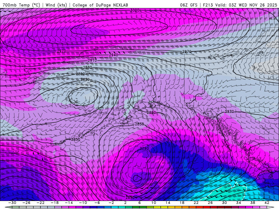Select the 2820 height contour label
Image resolution: width=279 pixels, height=209 pixels.
(x=85, y=80)
